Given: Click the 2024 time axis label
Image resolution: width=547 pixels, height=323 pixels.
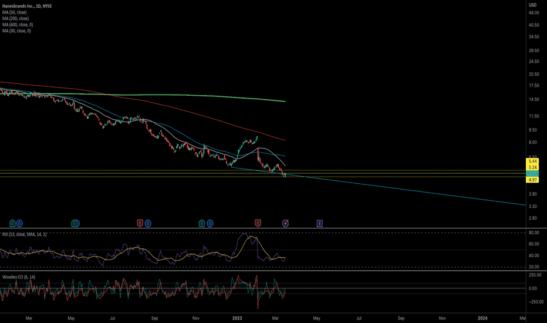Looking at the screenshot, I should (x=482, y=318).
